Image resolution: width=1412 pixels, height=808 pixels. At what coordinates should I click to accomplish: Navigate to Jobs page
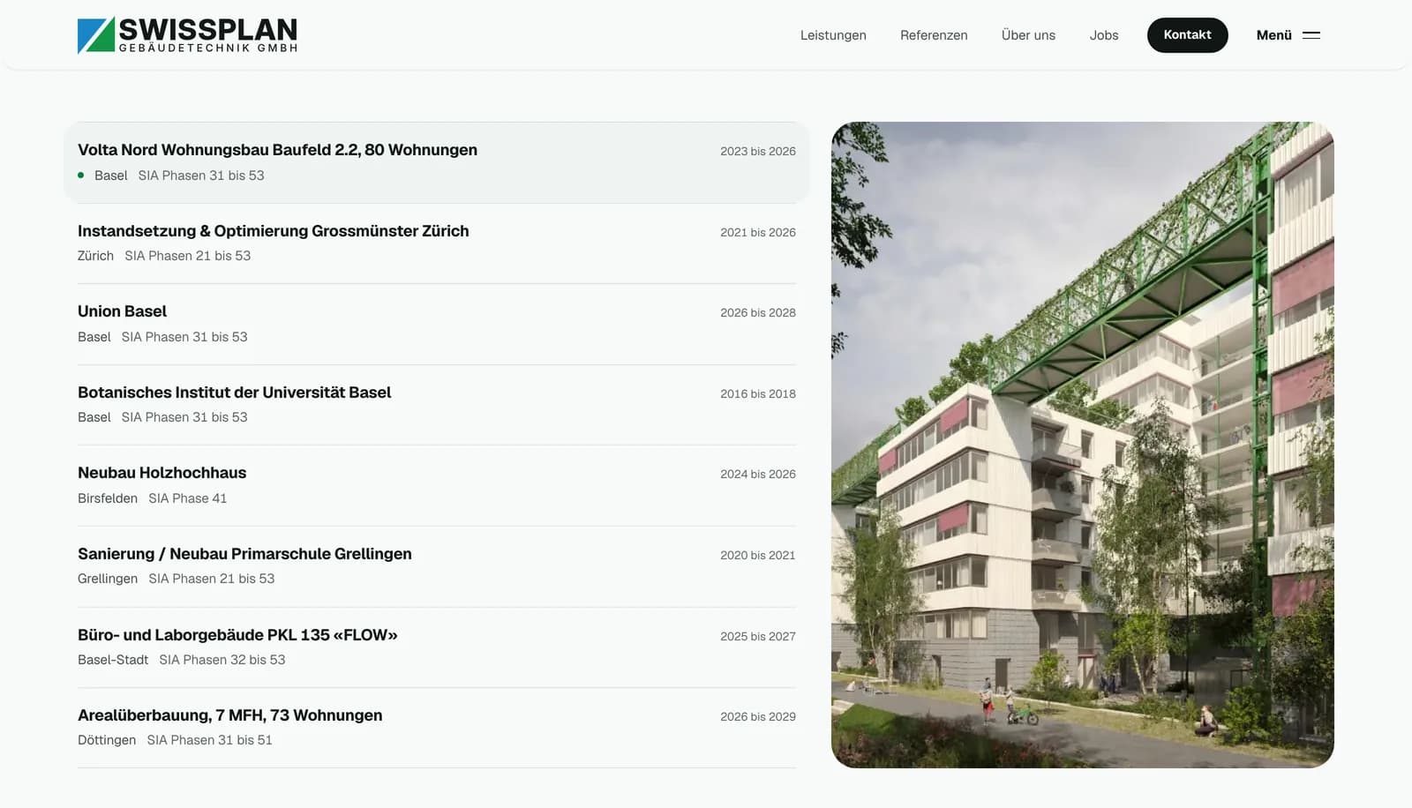pos(1104,35)
